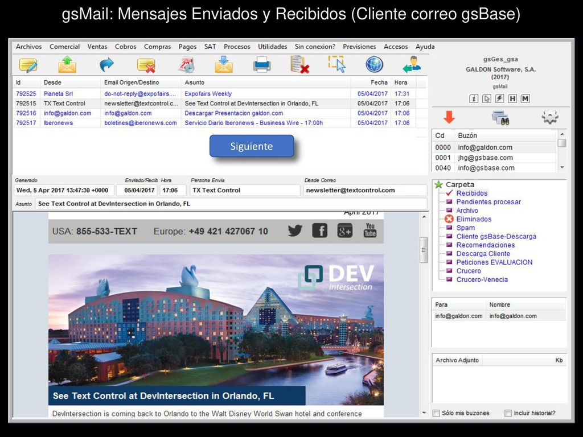Click email body scroll up arrow
Image resolution: width=583 pixels, height=437 pixels.
(424, 217)
